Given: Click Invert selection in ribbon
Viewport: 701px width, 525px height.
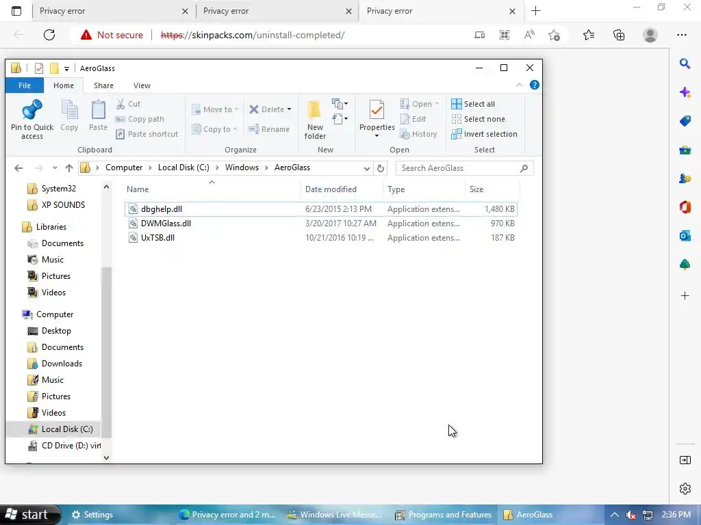Looking at the screenshot, I should point(484,134).
